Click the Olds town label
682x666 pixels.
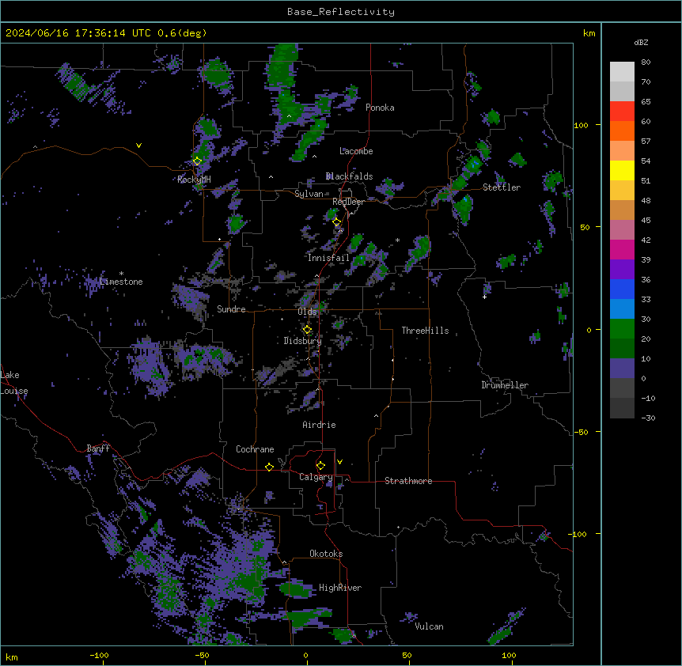coord(307,312)
